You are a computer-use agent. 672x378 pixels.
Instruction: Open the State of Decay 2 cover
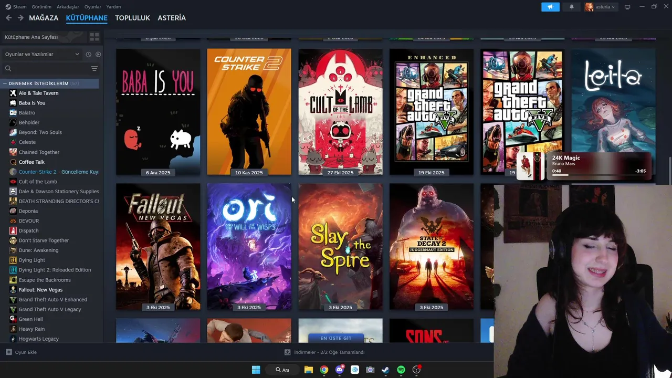[432, 247]
